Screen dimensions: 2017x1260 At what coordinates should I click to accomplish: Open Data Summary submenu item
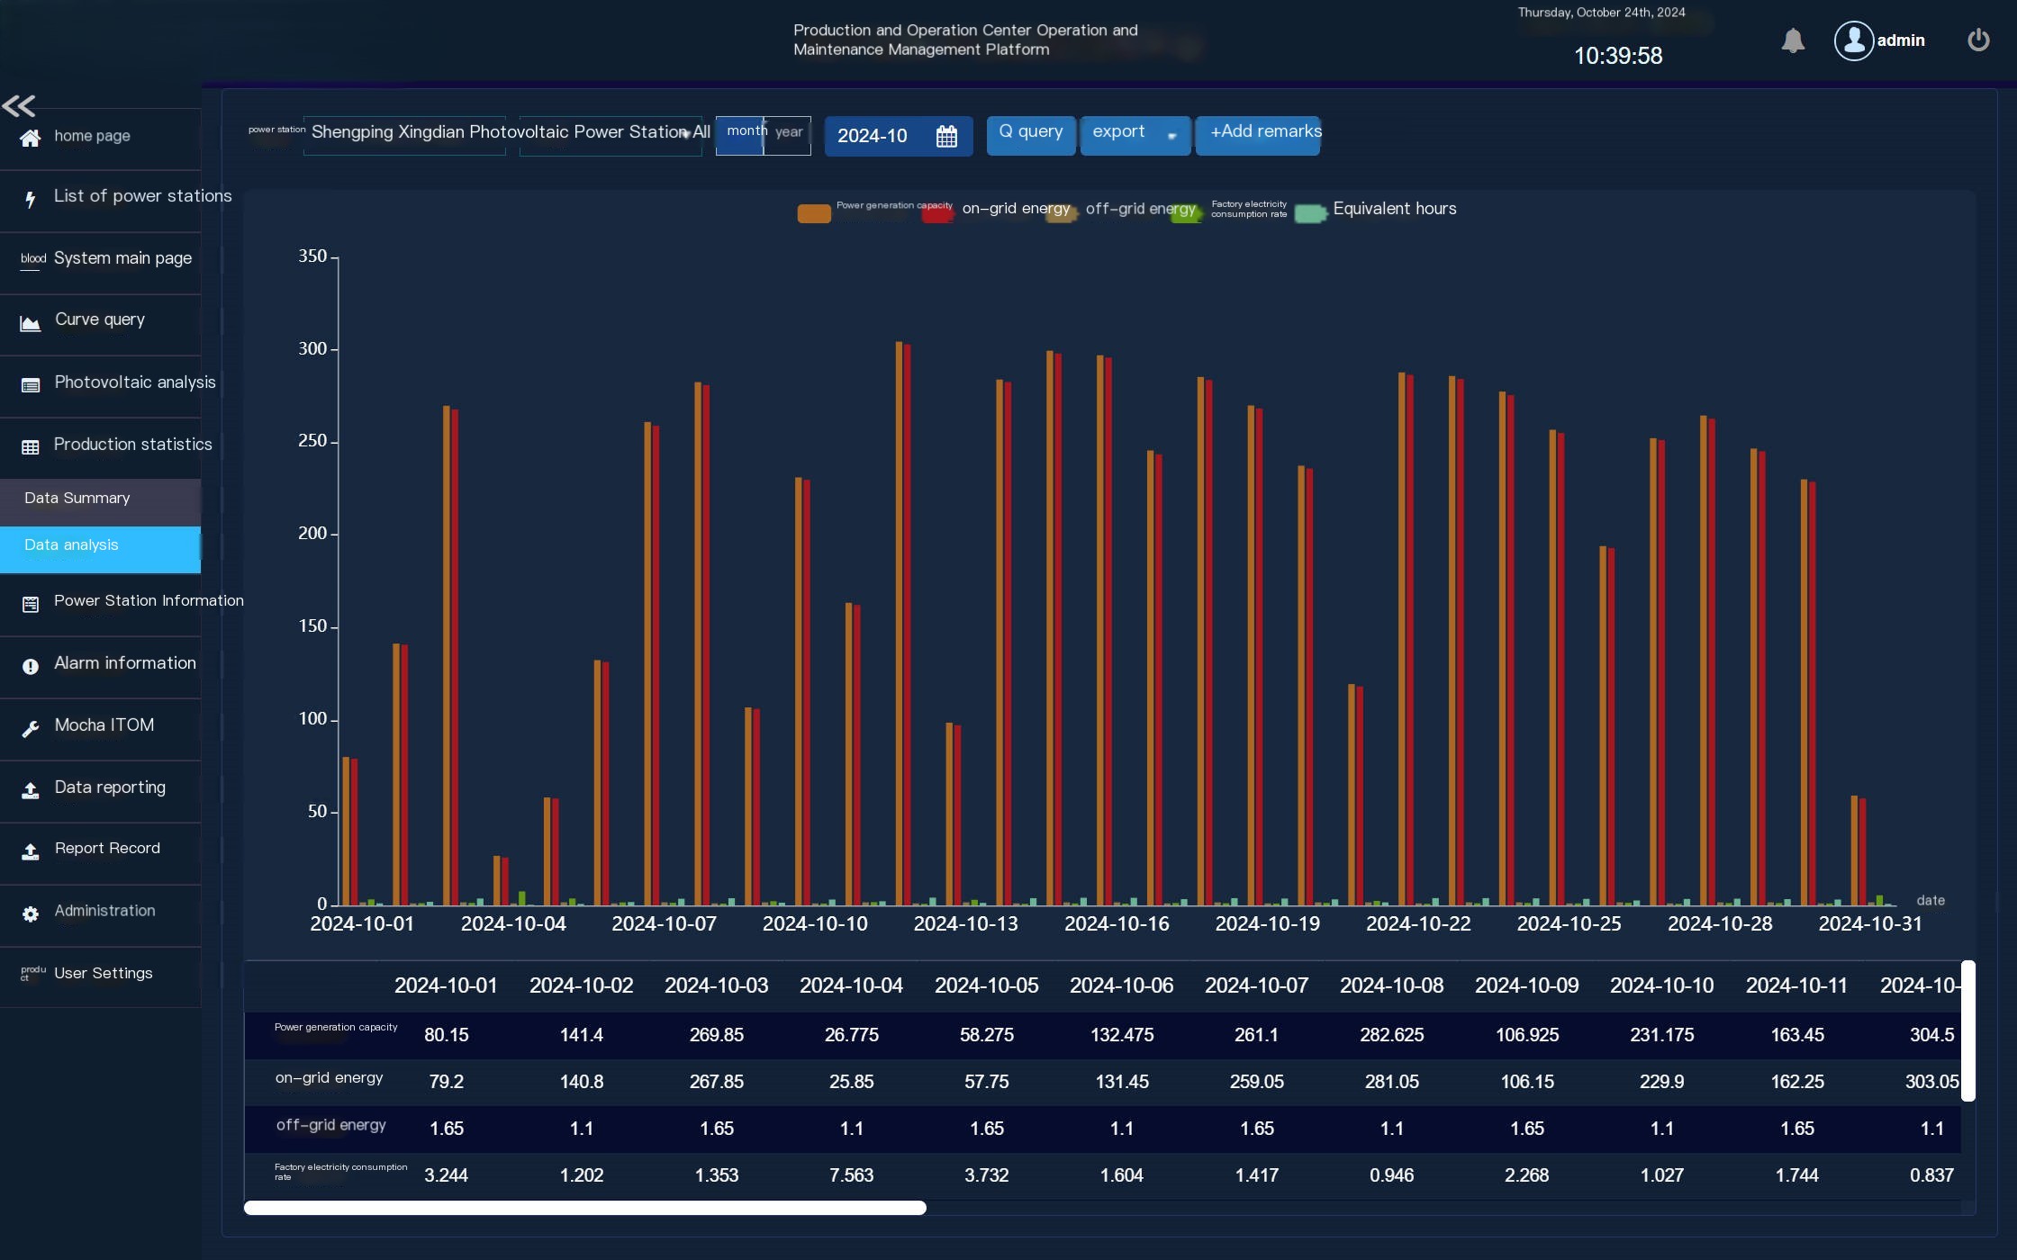coord(77,499)
